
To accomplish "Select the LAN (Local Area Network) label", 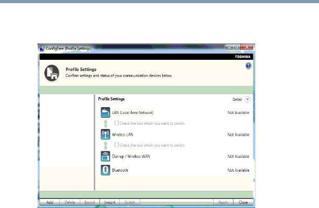I will click(x=132, y=113).
